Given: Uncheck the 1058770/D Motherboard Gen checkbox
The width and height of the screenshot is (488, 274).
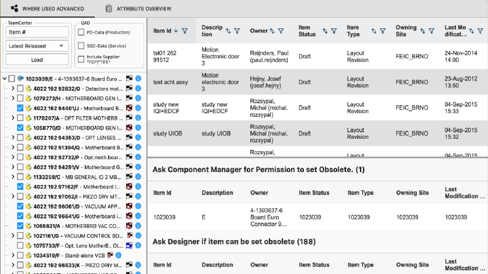Looking at the screenshot, I should pyautogui.click(x=20, y=128).
